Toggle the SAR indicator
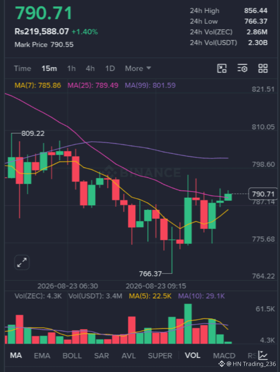The image size is (280, 372). 101,355
